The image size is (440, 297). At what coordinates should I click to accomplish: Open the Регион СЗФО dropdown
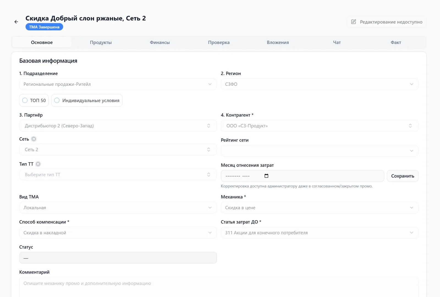click(x=320, y=84)
